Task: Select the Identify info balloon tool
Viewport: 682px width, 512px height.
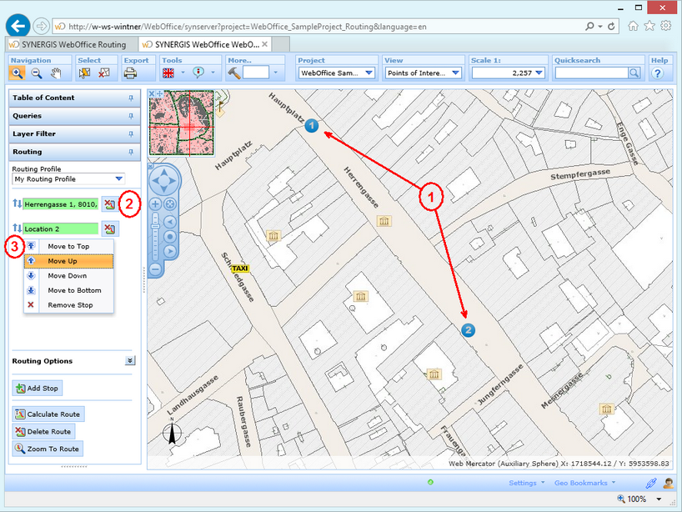Action: tap(198, 73)
